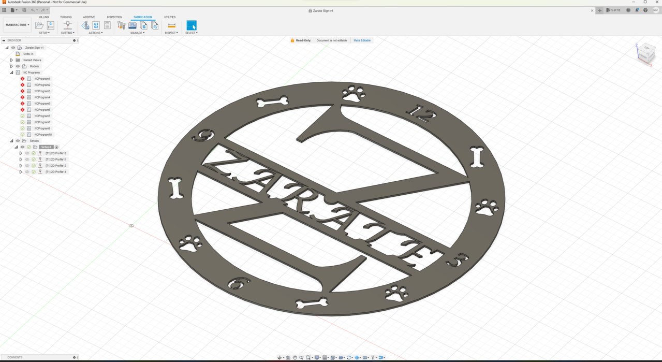Open the File menu icon

(12, 10)
